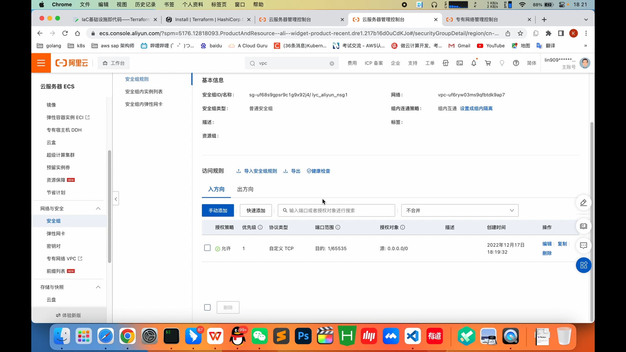
Task: Select the TCP rule row checkbox
Action: pos(207,248)
